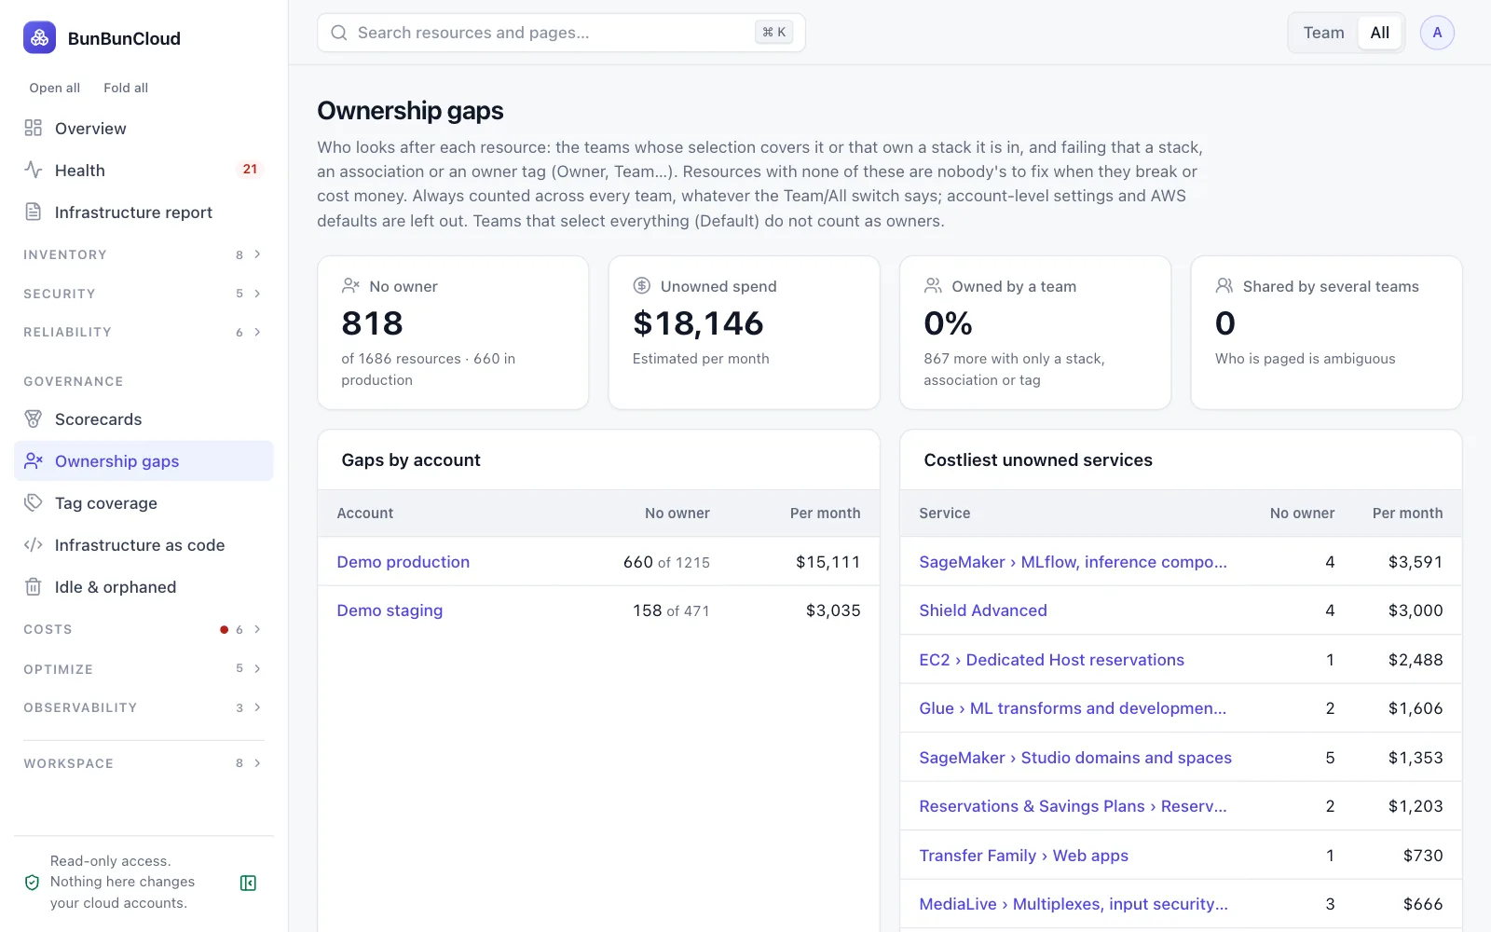Click the Ownership gaps person icon in sidebar
The width and height of the screenshot is (1491, 932).
pyautogui.click(x=34, y=460)
